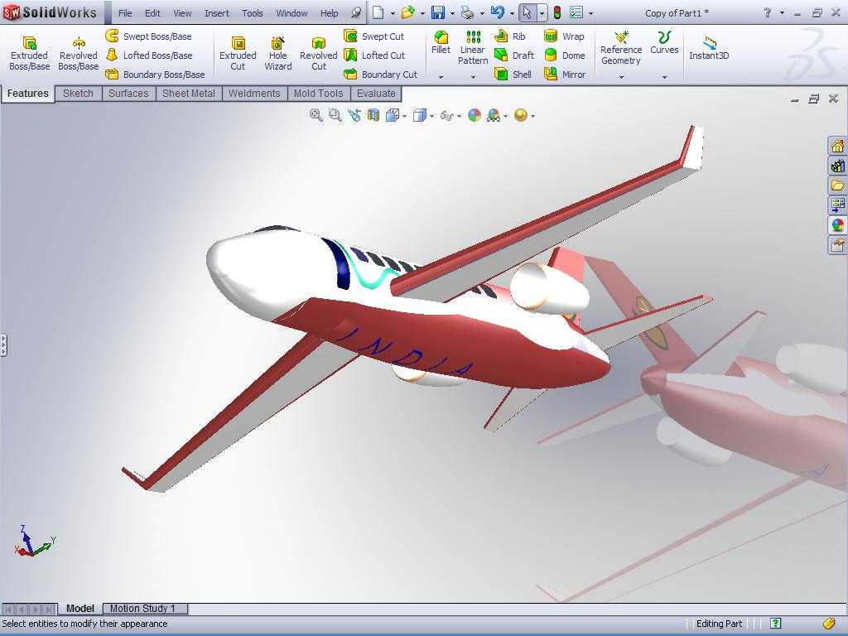Click the Save toolbar icon
Image resolution: width=848 pixels, height=636 pixels.
438,12
